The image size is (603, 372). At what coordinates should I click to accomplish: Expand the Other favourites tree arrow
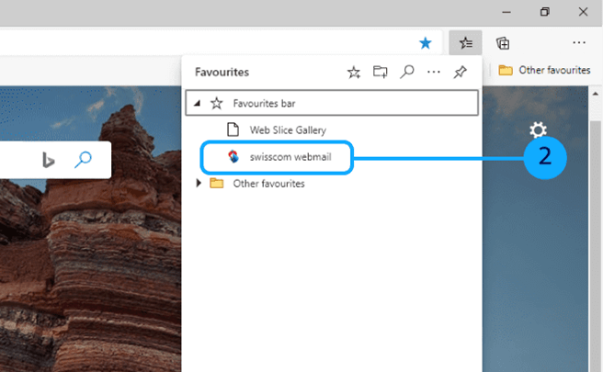click(x=200, y=184)
